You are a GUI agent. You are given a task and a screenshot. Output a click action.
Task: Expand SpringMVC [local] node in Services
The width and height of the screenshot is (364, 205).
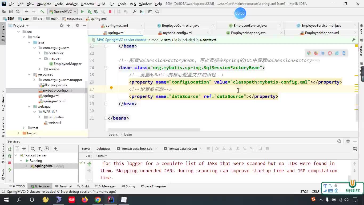26,166
